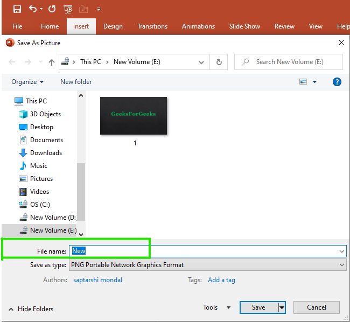Screen dimensions: 350x322
Task: Click author saptarshi mondal link
Action: point(97,280)
